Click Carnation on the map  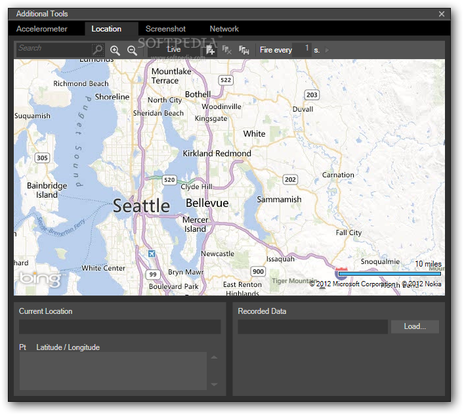[338, 175]
